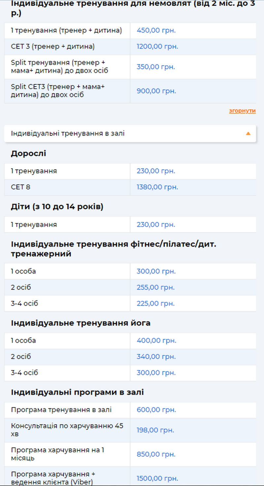Viewport: 264px width, 486px height.
Task: Click the "СЕТ 3 (тренер + дитина)" row label
Action: (x=53, y=47)
